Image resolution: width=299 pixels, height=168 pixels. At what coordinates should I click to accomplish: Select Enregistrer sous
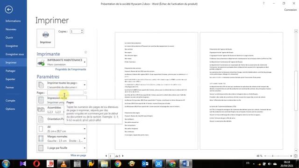click(x=14, y=54)
